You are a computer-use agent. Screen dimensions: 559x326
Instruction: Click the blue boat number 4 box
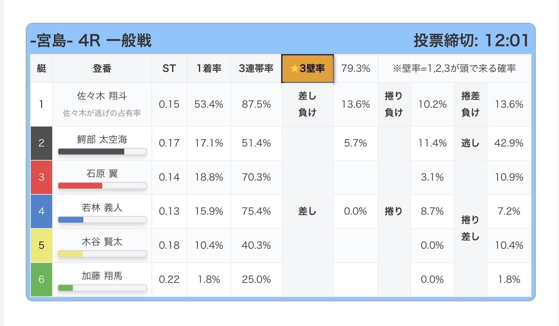tap(41, 211)
